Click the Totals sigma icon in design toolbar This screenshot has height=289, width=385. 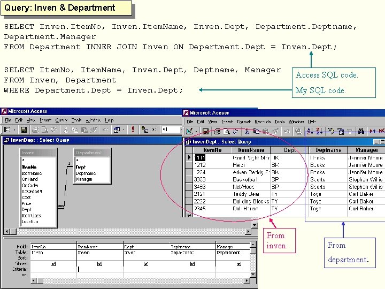pos(154,130)
